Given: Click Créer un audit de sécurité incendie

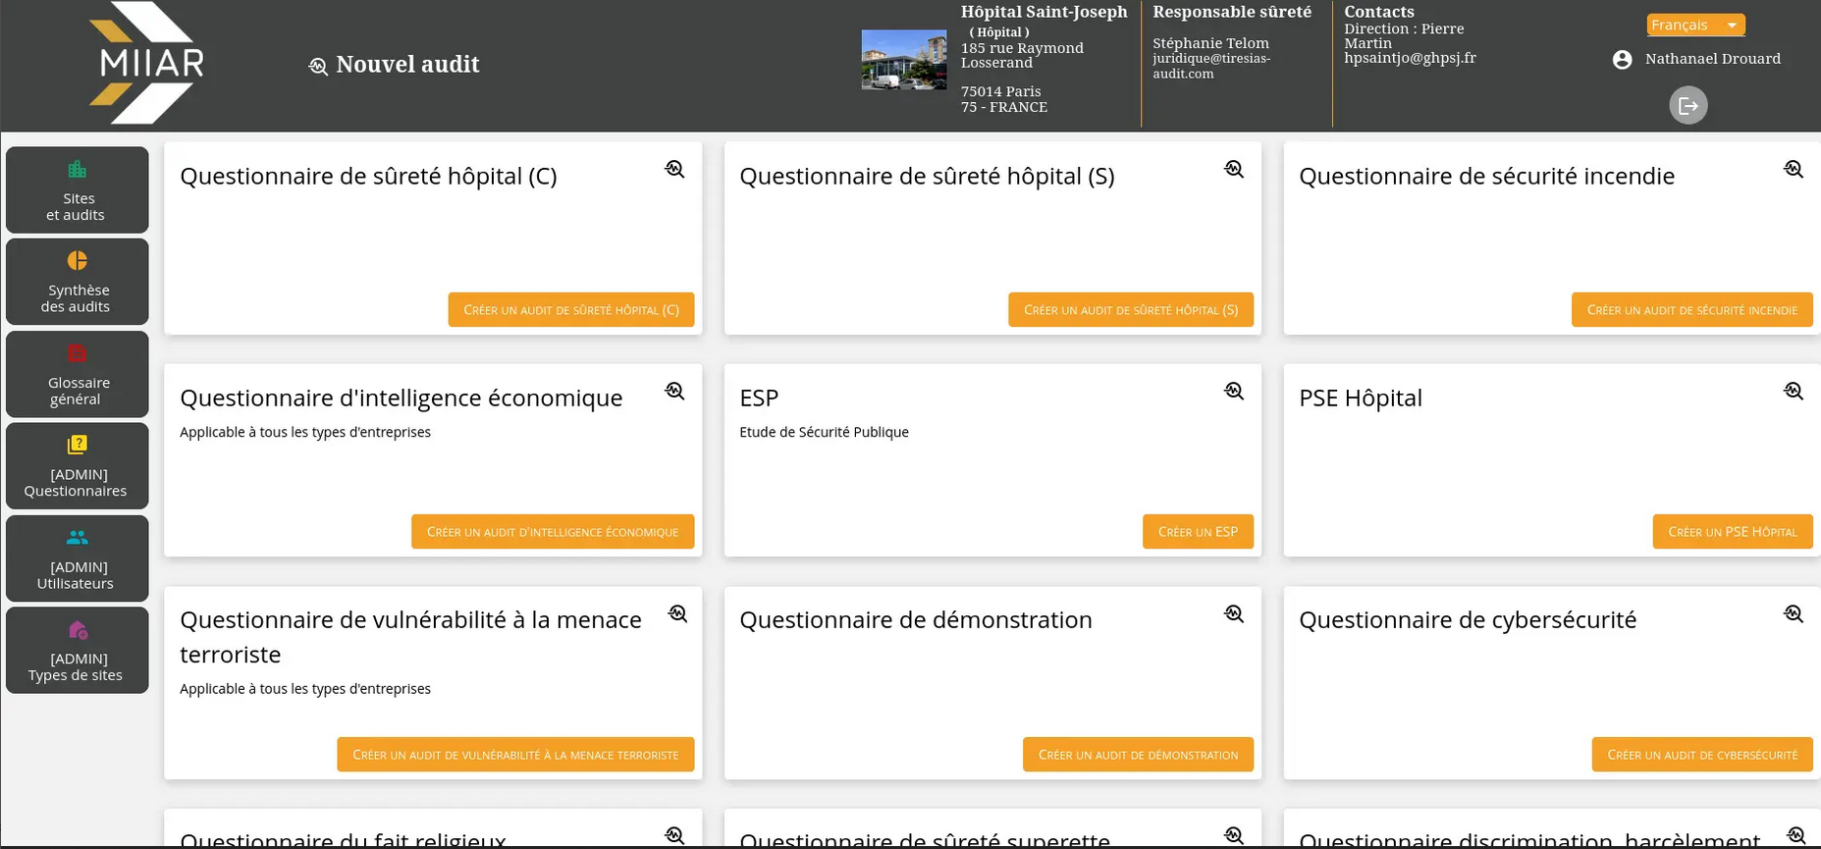Looking at the screenshot, I should pyautogui.click(x=1692, y=310).
